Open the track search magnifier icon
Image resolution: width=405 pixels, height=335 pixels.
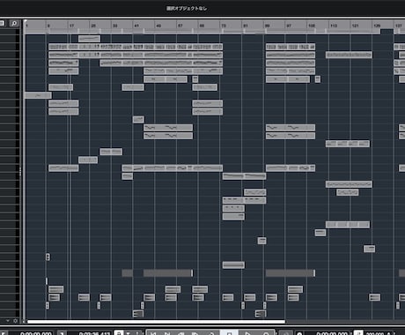pos(14,24)
